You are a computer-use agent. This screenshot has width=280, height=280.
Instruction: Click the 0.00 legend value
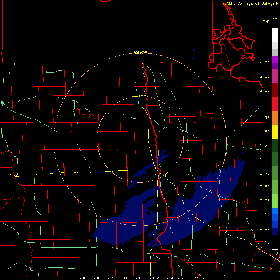point(265,228)
